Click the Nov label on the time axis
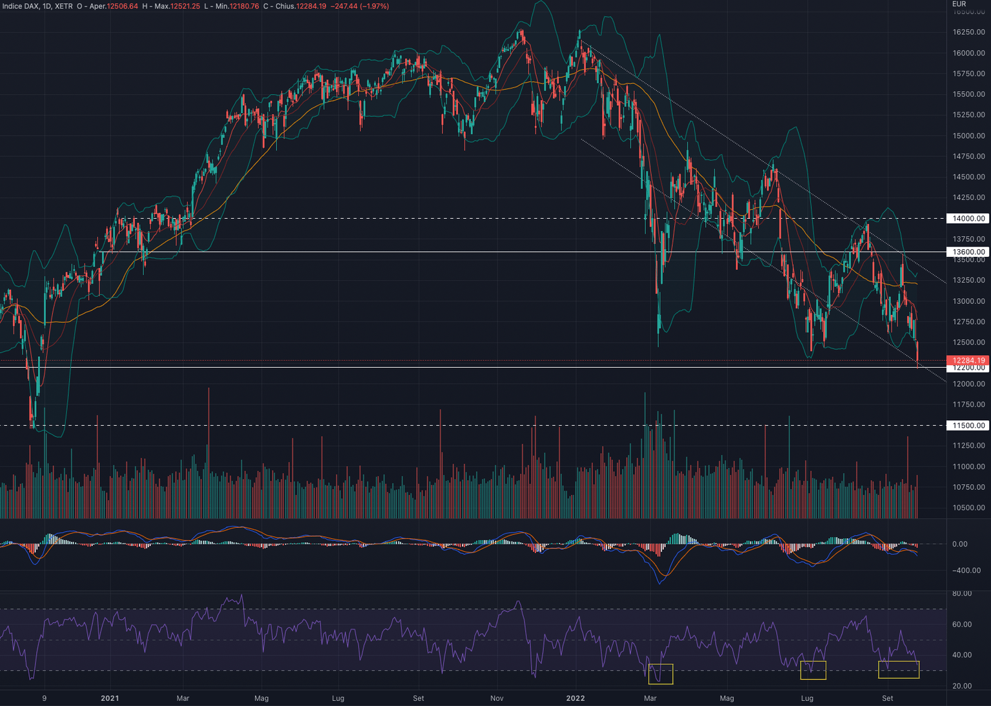This screenshot has height=706, width=991. point(497,698)
